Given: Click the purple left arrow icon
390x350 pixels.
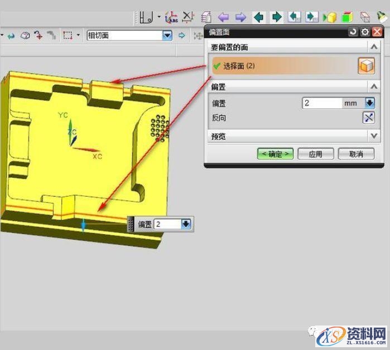Looking at the screenshot, I should pos(223,17).
